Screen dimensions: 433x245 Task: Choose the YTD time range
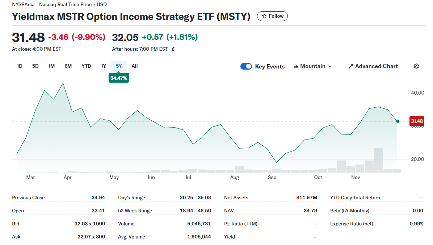86,66
